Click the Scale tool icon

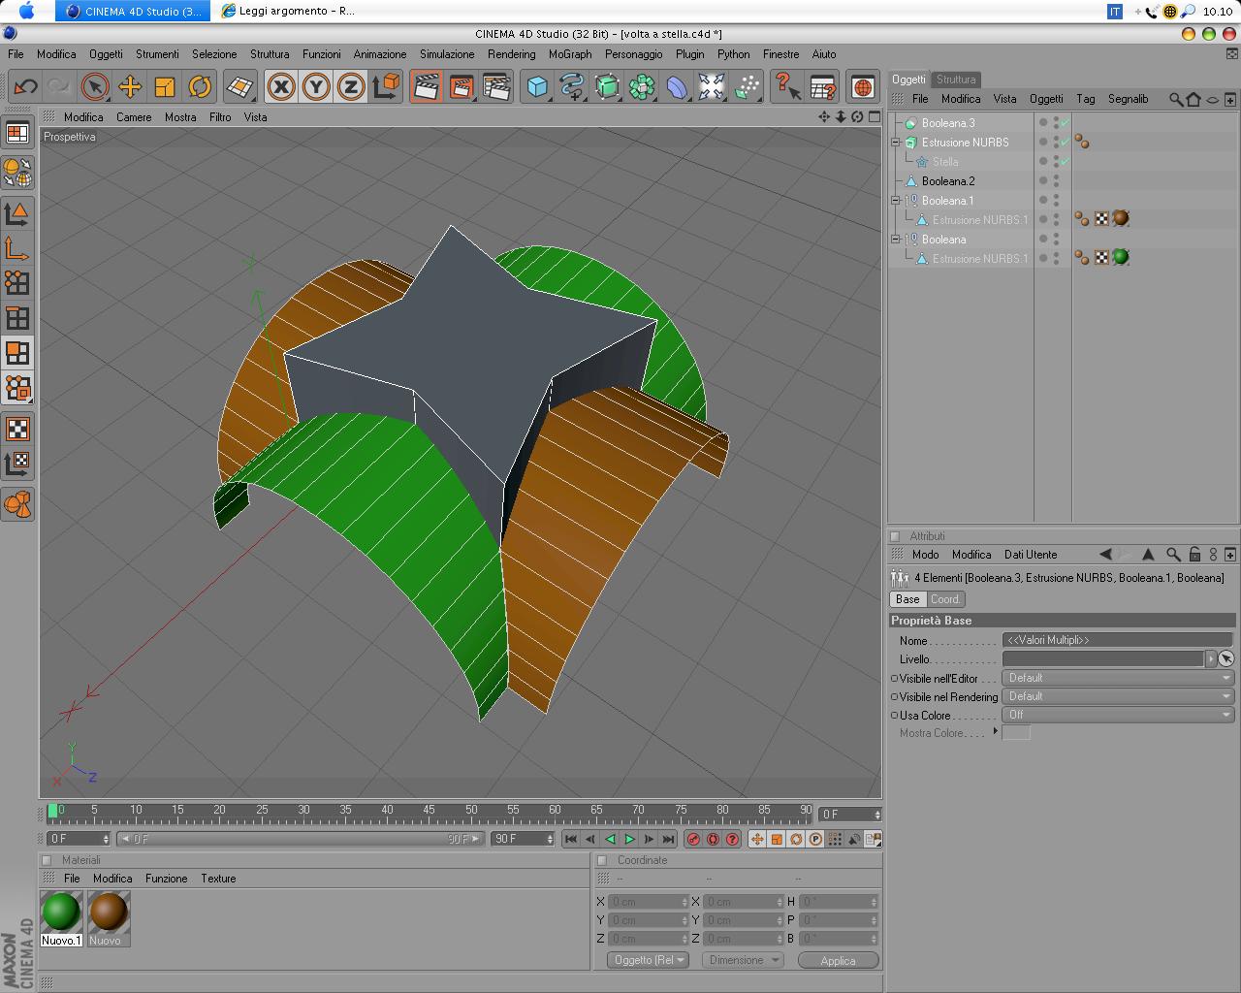point(165,87)
